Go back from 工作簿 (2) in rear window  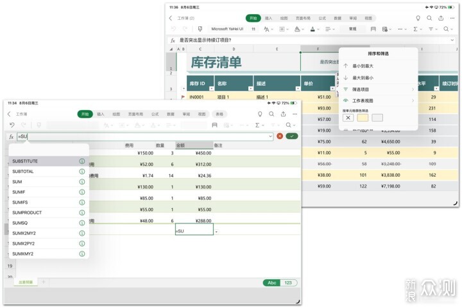171,18
